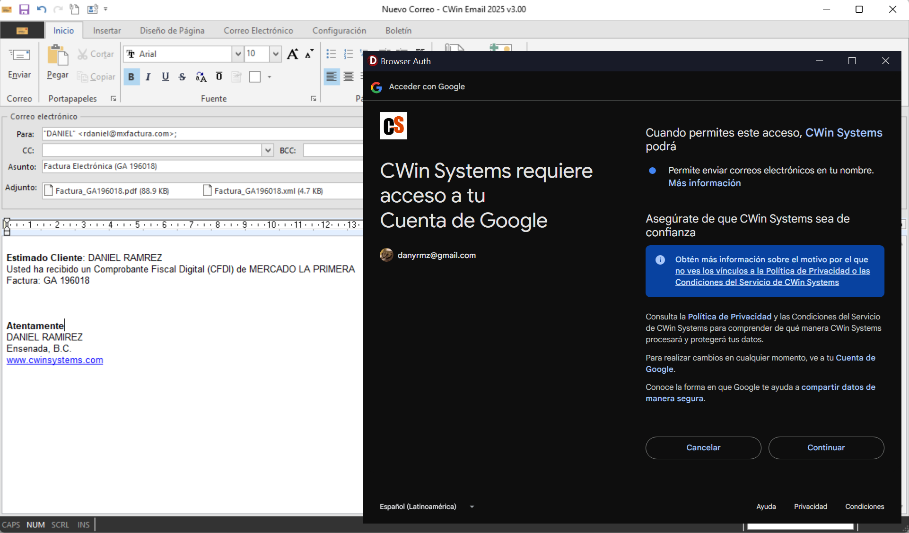Screen dimensions: 909x533
Task: Click the Redo arrow icon
Action: (x=58, y=9)
